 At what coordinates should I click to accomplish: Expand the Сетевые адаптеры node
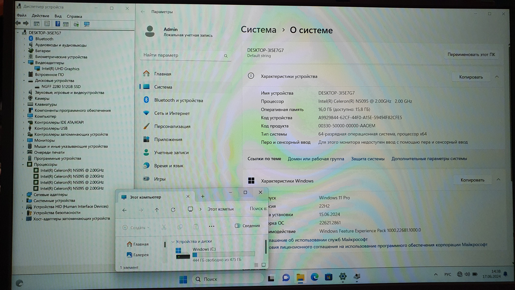[23, 195]
